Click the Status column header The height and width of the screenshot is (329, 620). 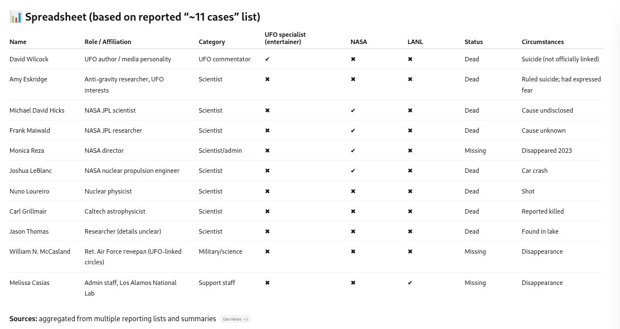click(473, 42)
